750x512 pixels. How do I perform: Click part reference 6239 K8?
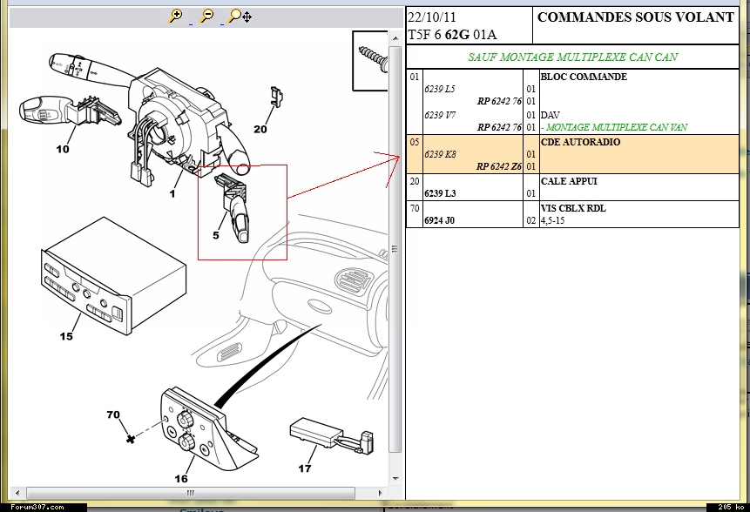(x=440, y=154)
